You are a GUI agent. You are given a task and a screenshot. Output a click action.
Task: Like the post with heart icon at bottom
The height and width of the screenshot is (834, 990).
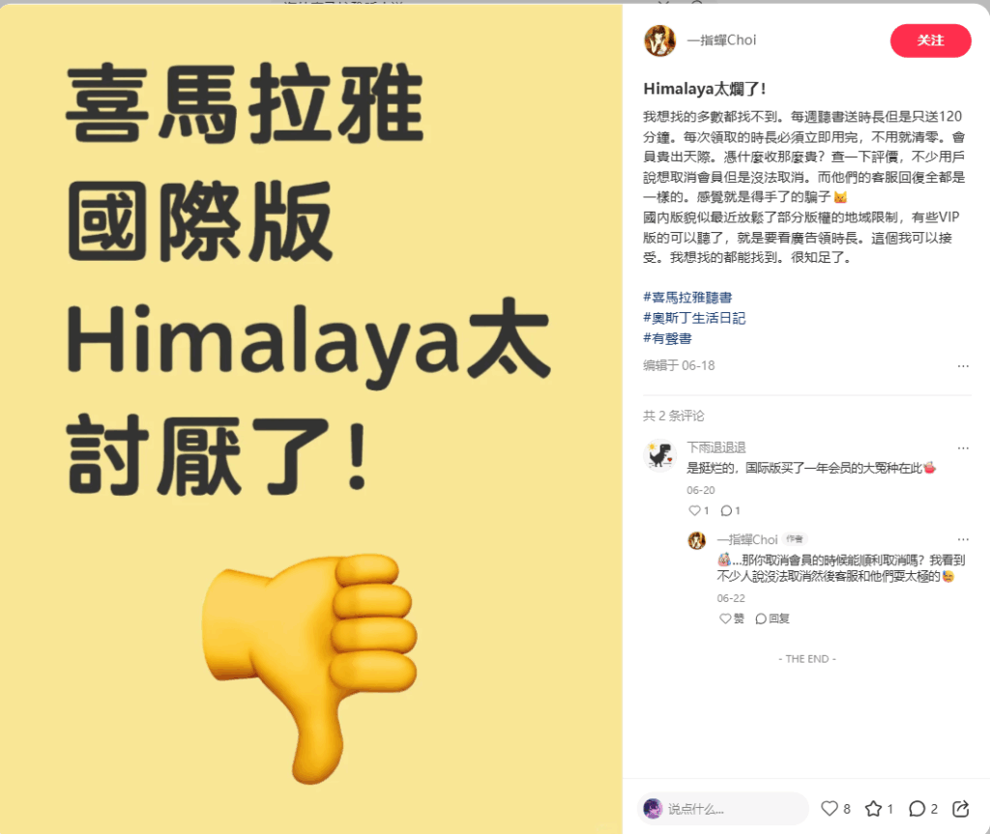click(829, 808)
